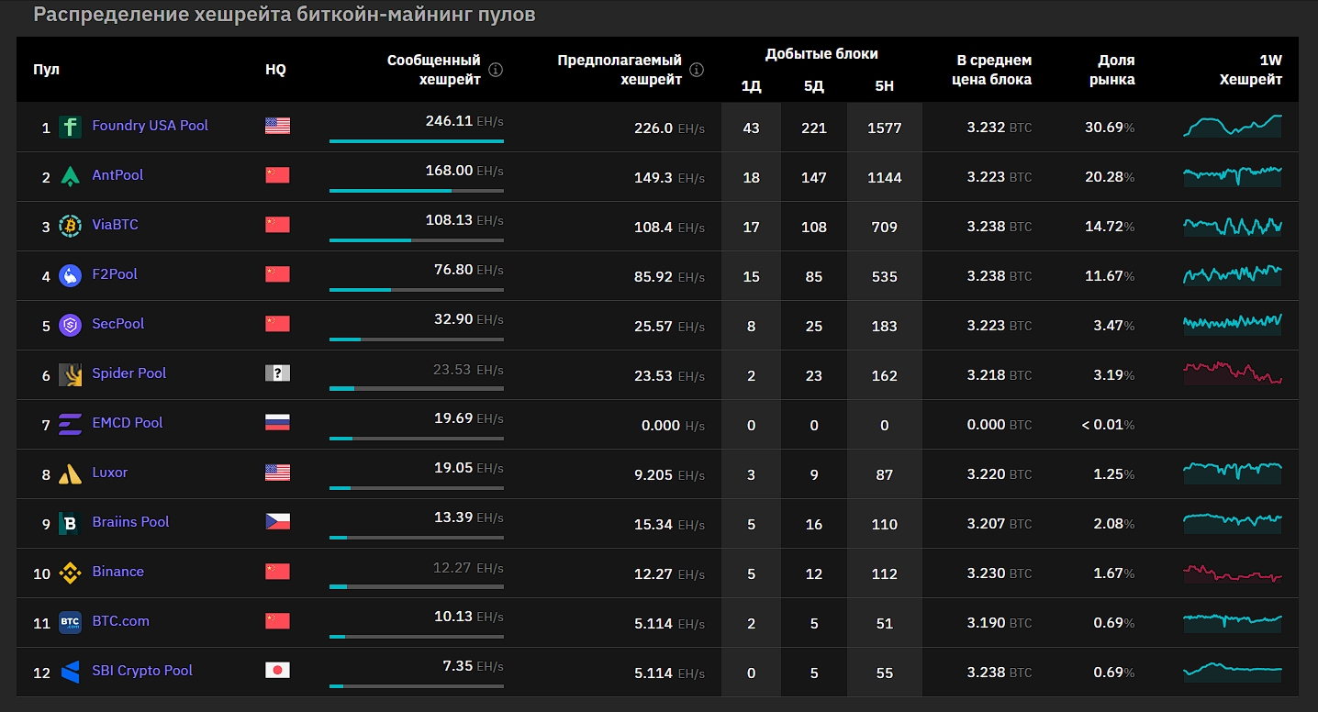Open the Braiins Pool link

(x=130, y=522)
